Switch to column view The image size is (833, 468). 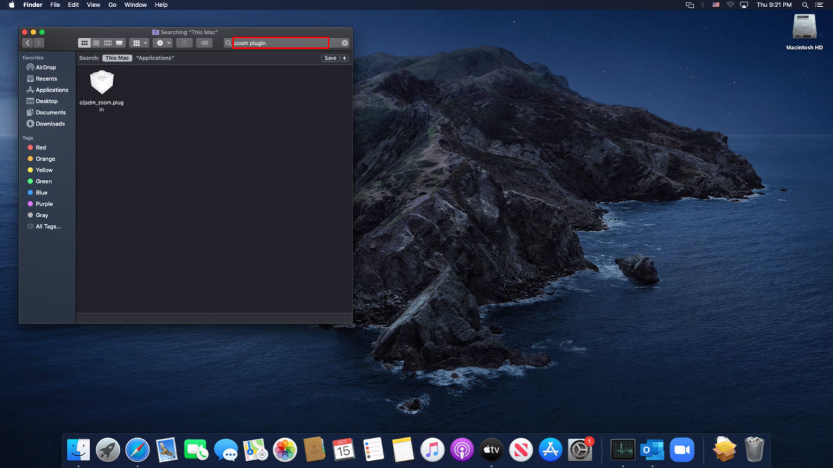[x=107, y=43]
